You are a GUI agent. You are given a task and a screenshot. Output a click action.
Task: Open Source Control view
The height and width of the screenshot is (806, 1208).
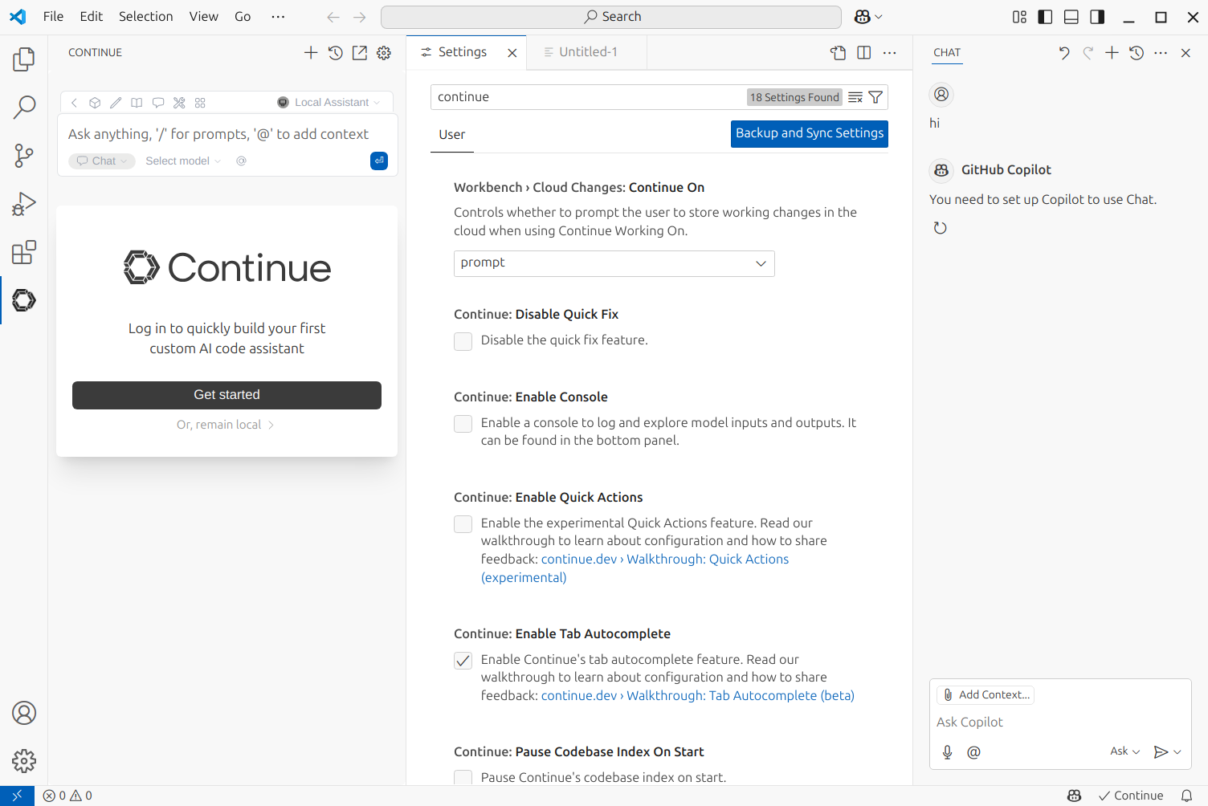click(24, 156)
